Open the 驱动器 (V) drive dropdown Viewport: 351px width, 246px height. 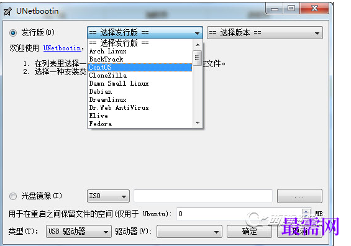click(189, 232)
